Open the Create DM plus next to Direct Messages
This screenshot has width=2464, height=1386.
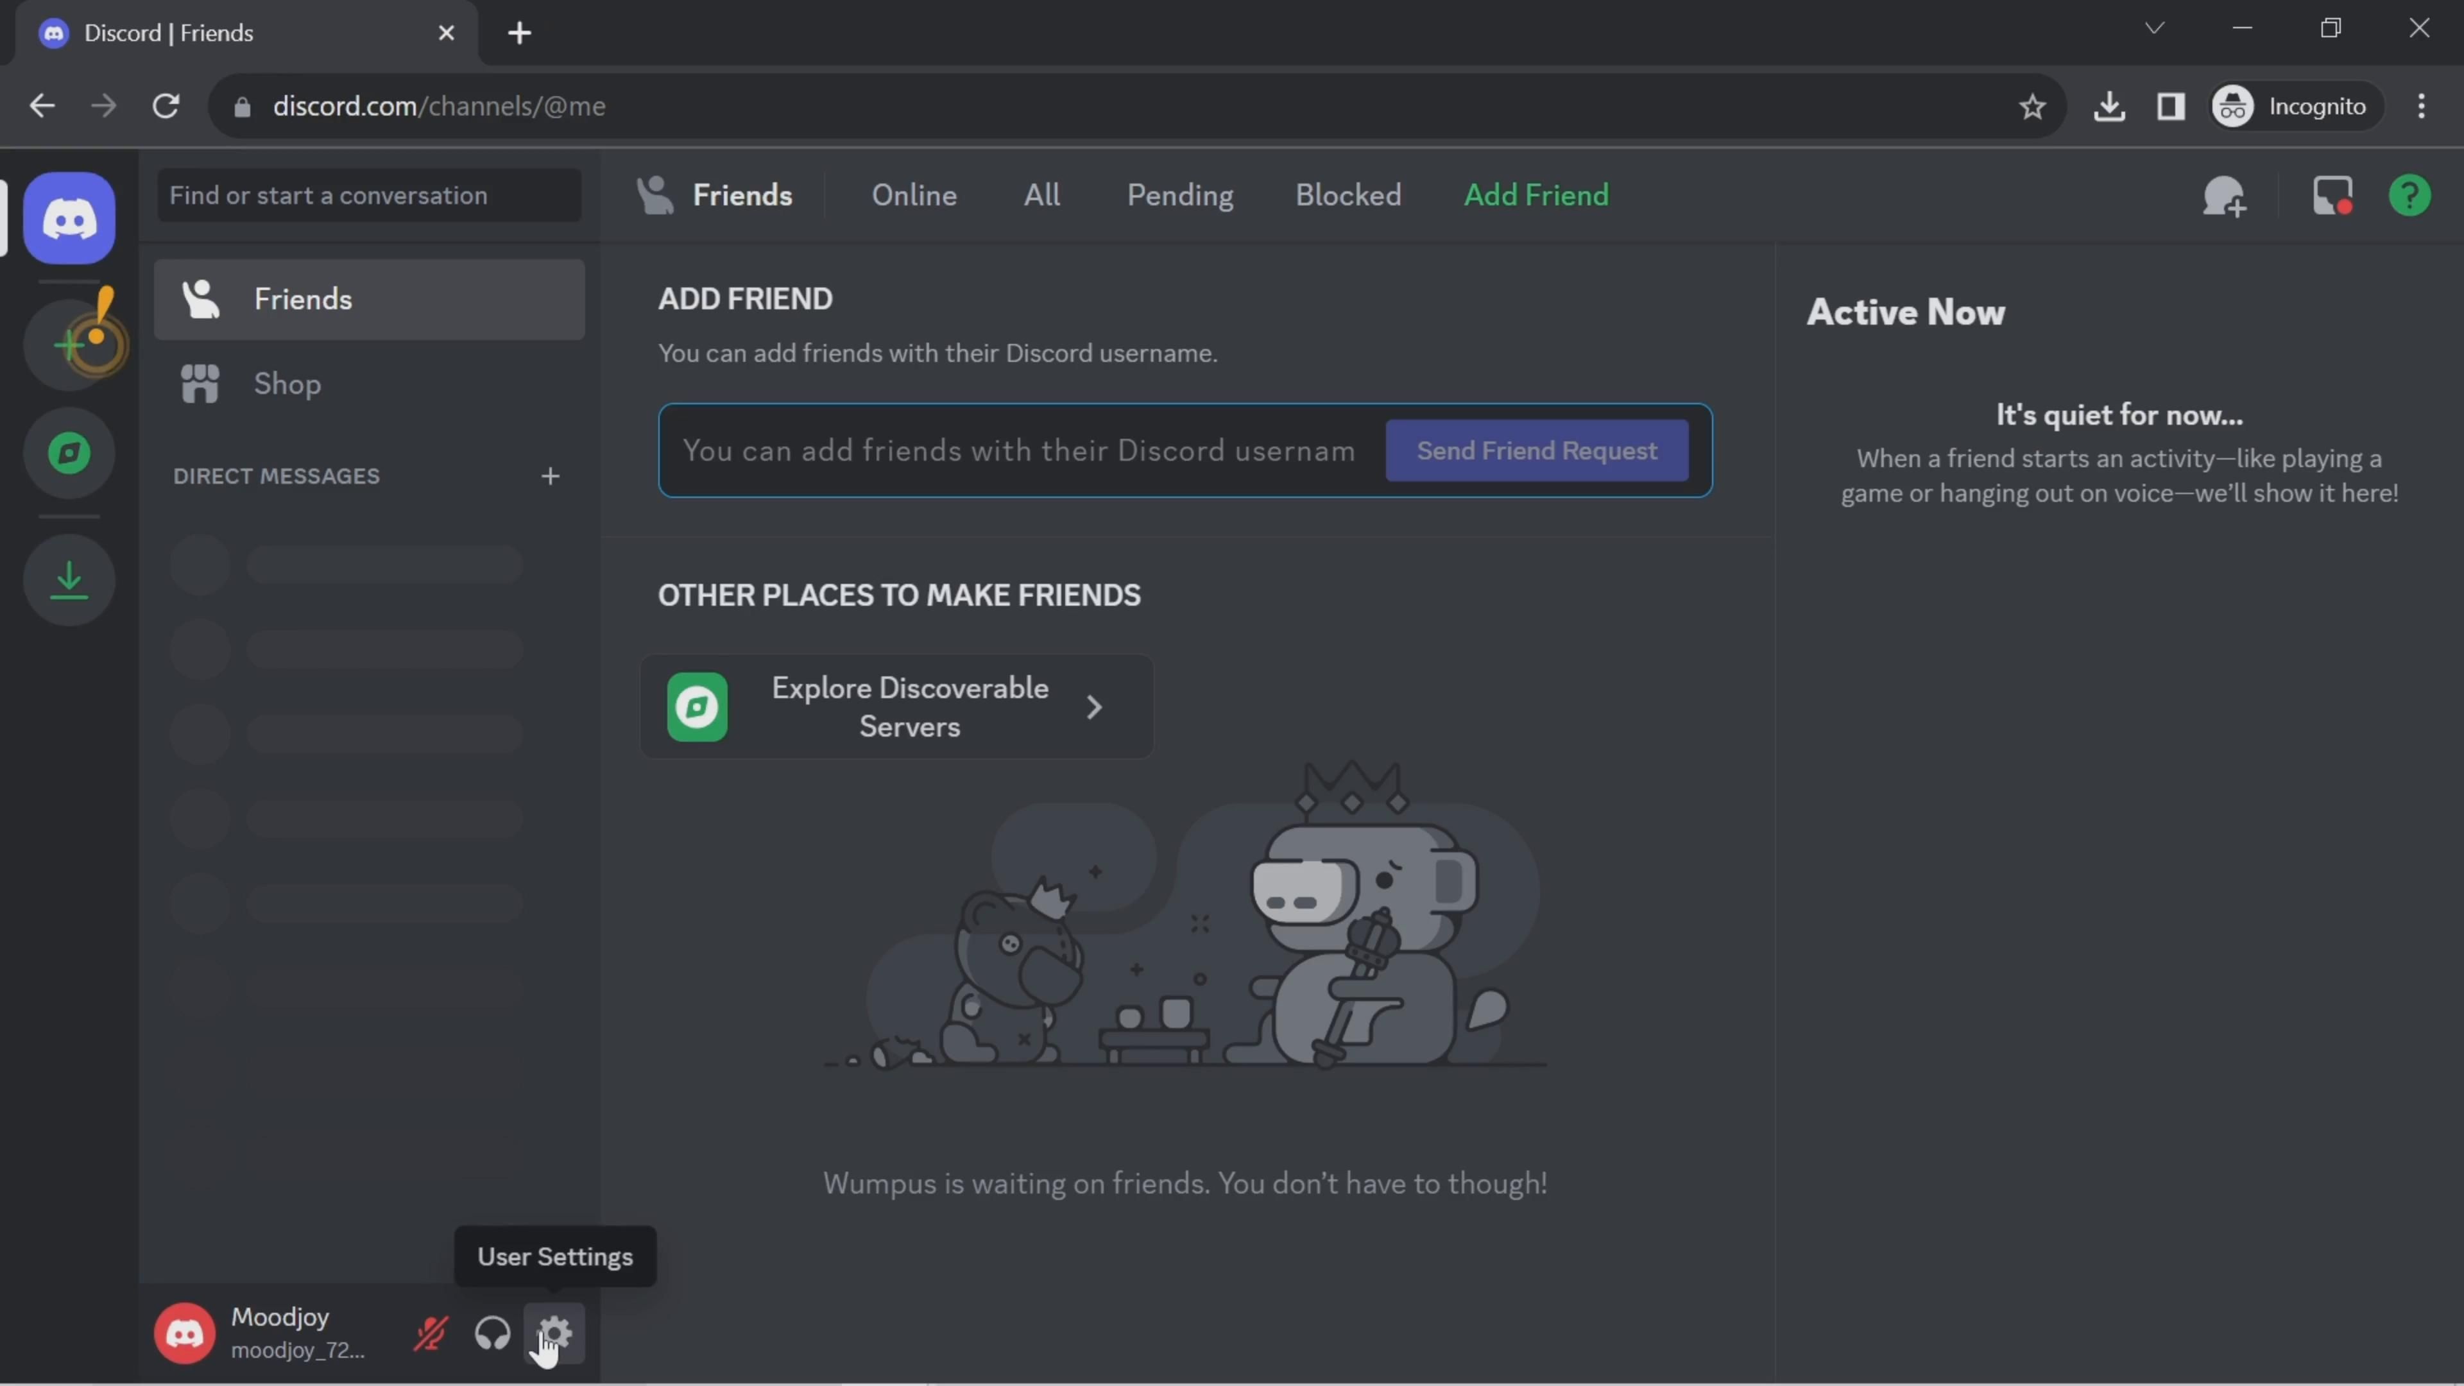tap(550, 476)
